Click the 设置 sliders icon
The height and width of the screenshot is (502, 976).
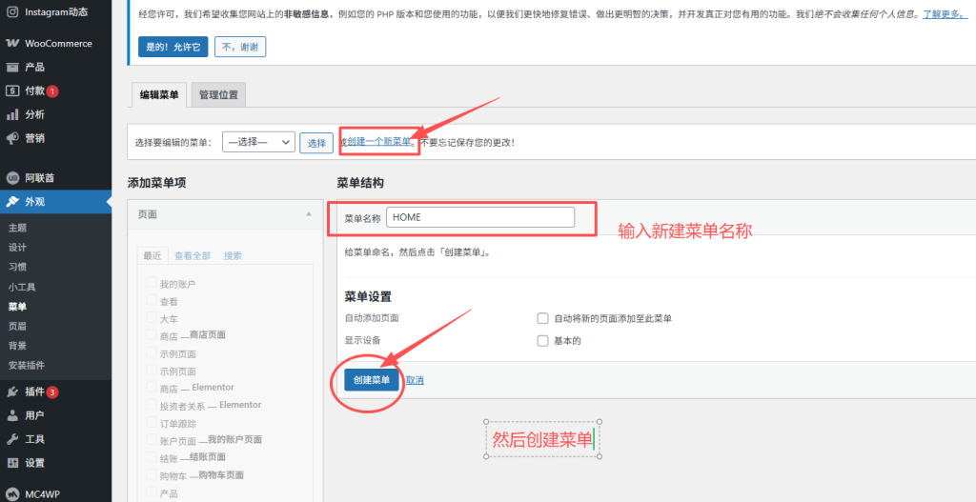point(12,463)
